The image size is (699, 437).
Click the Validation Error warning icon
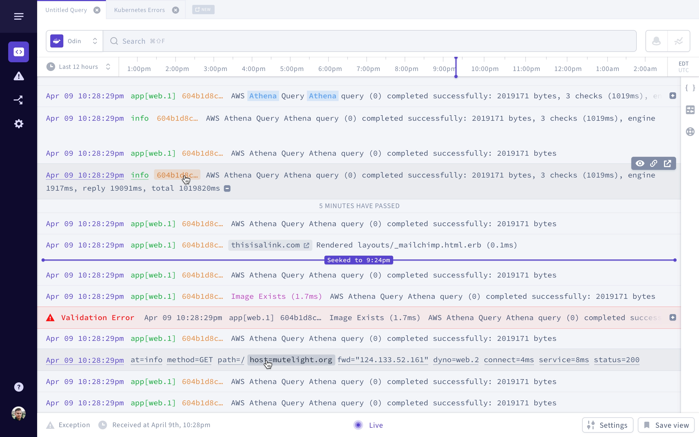[50, 318]
